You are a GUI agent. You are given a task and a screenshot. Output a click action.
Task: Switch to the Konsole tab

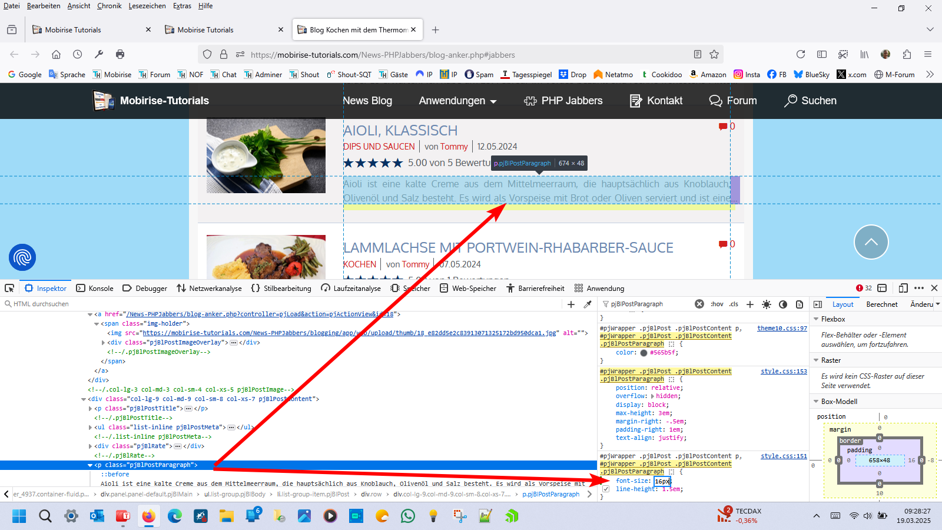tap(95, 288)
